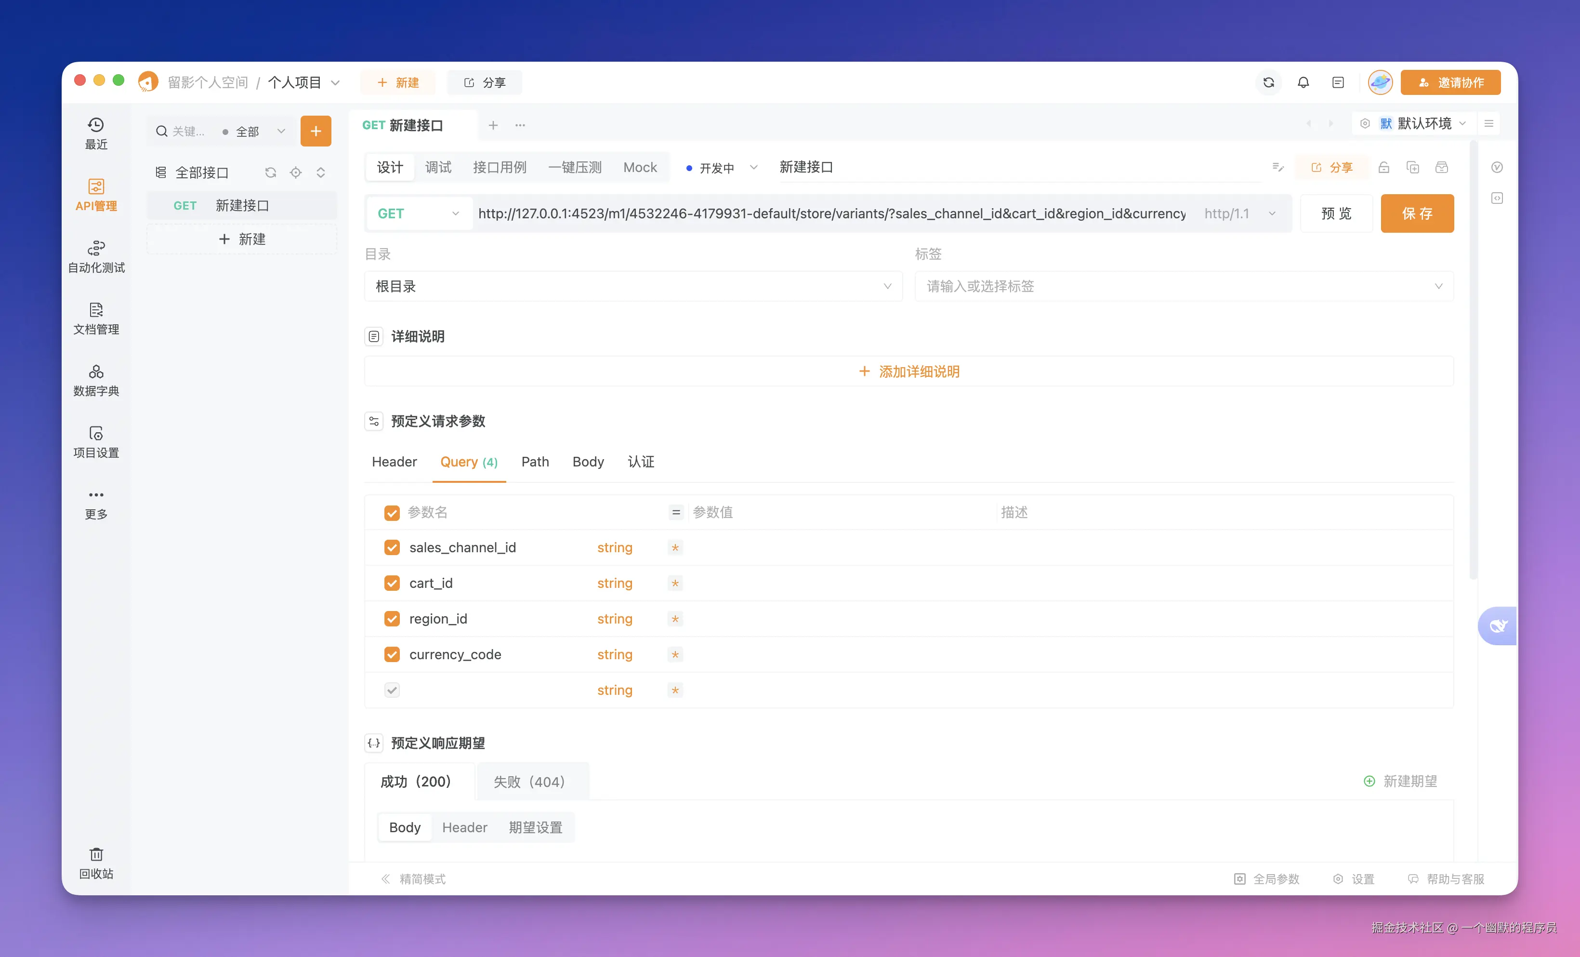The width and height of the screenshot is (1580, 957).
Task: Open the GET method dropdown
Action: point(418,213)
